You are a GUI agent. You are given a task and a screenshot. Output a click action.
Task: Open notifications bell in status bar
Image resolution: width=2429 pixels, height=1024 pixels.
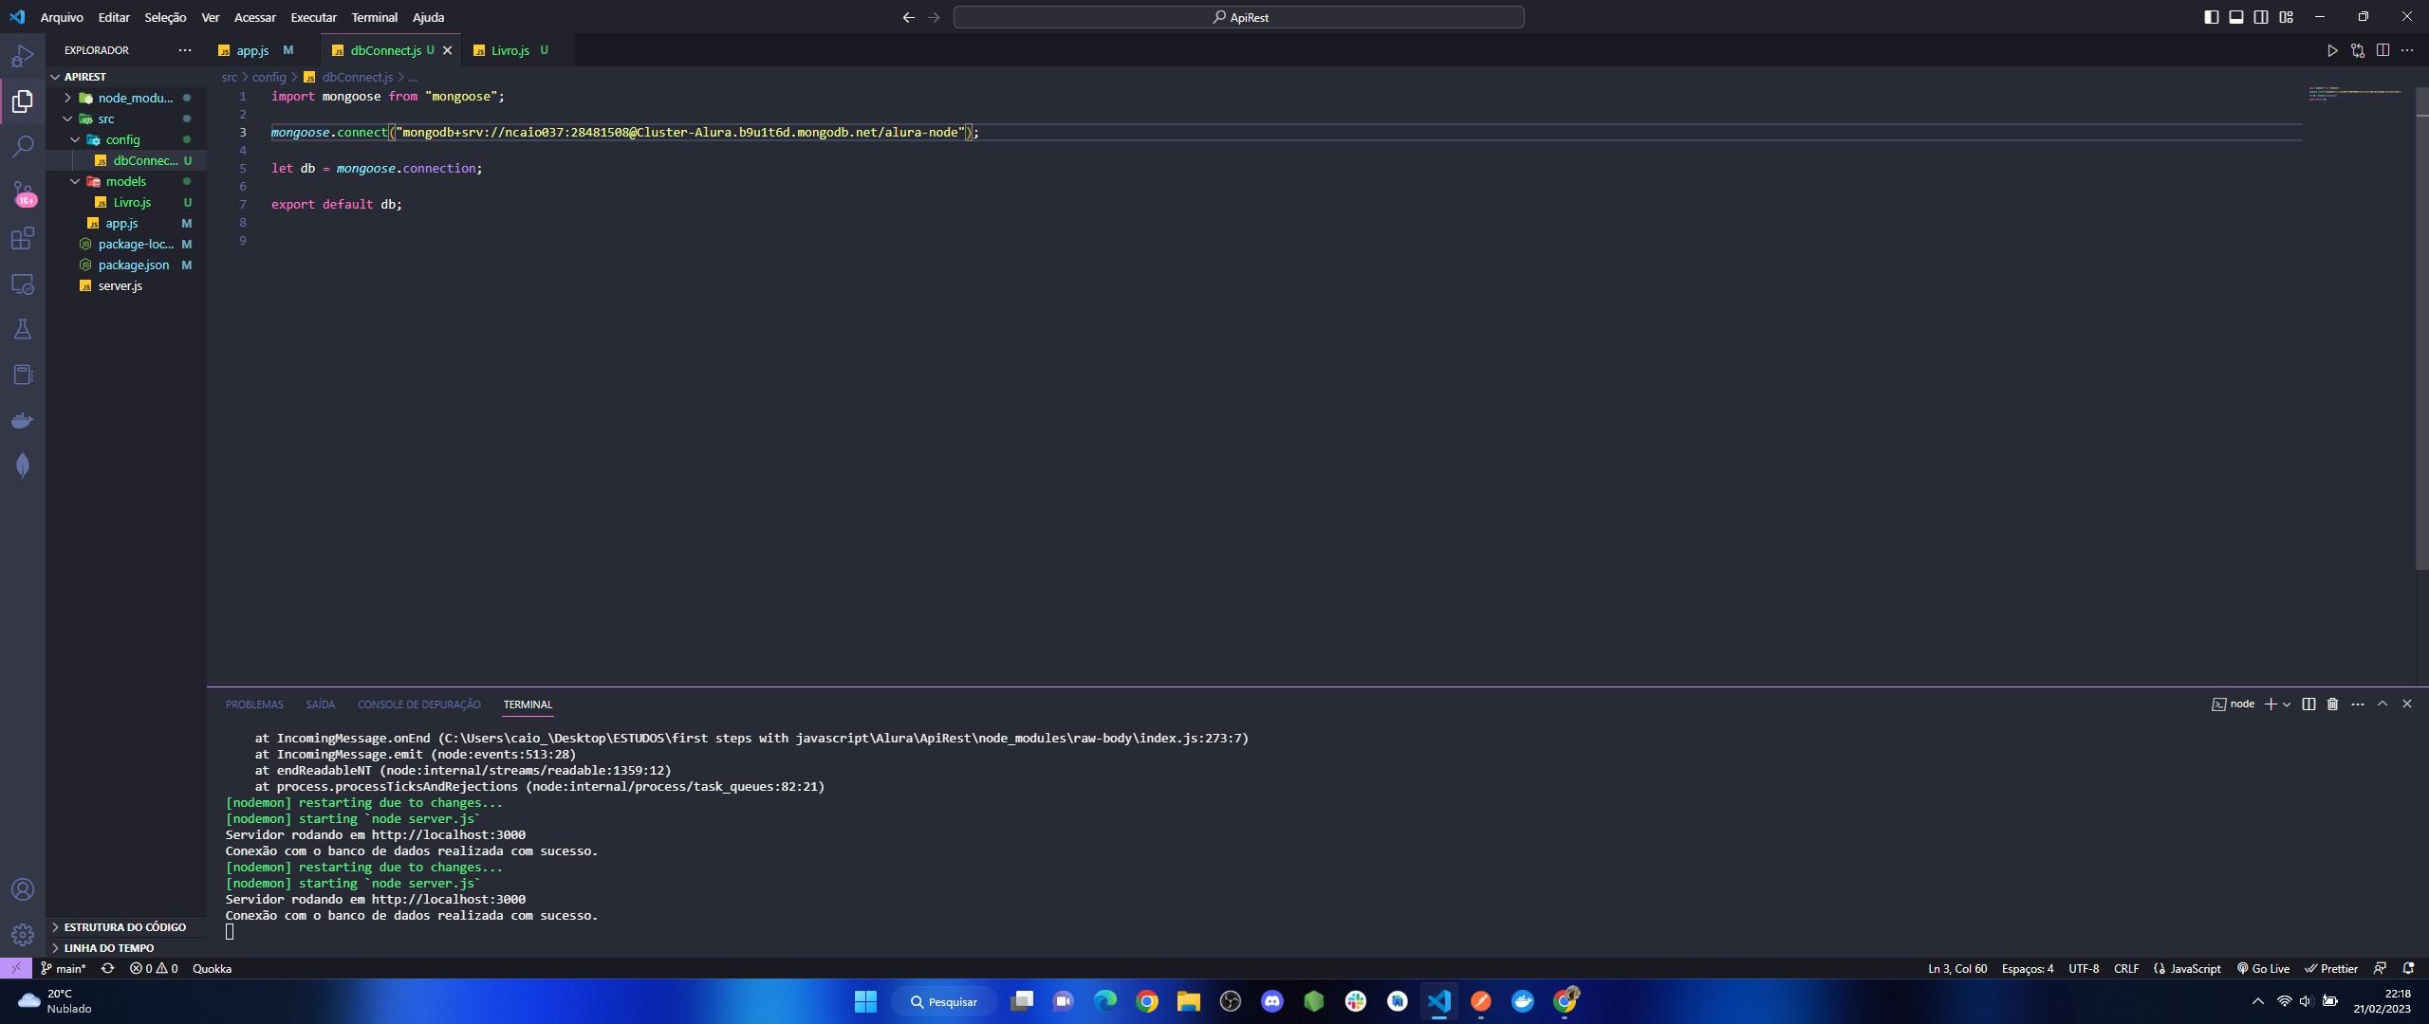click(x=2408, y=968)
